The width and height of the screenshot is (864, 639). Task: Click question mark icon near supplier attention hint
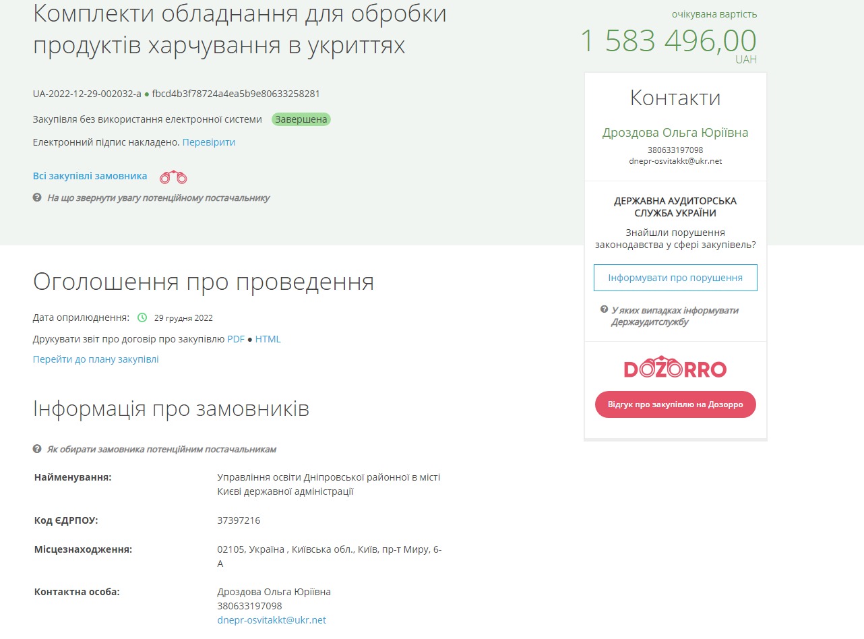38,197
